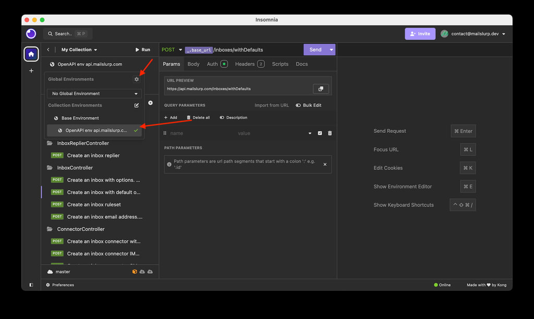Click the parameter name field
This screenshot has height=319, width=534.
[x=202, y=133]
